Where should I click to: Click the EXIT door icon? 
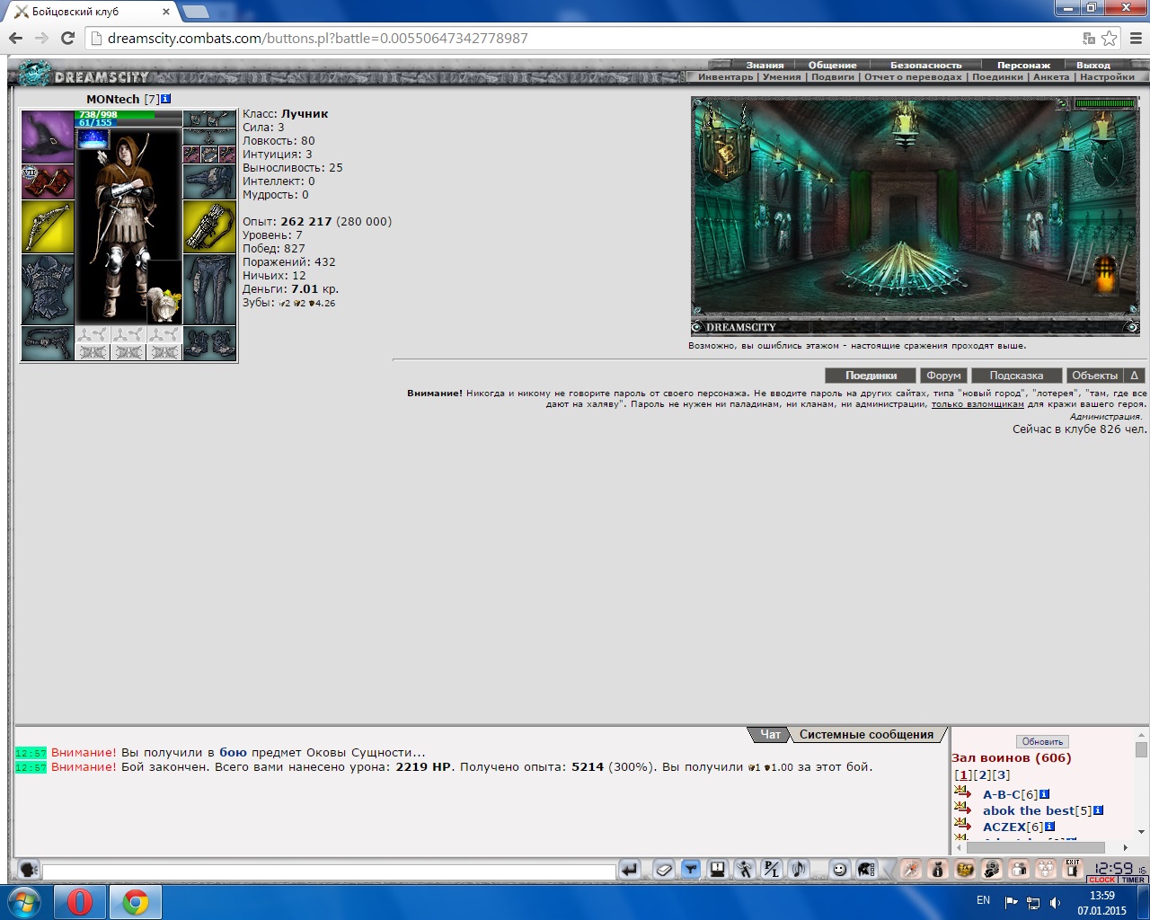[x=1073, y=869]
